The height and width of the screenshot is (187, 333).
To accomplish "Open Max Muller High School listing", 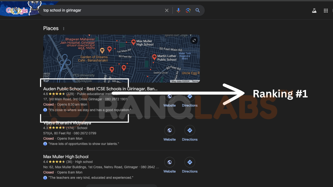I will (x=66, y=157).
